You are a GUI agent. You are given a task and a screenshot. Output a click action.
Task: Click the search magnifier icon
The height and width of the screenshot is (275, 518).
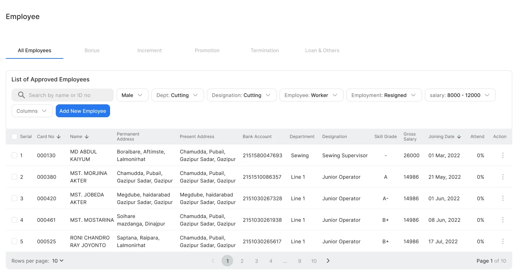pyautogui.click(x=21, y=95)
